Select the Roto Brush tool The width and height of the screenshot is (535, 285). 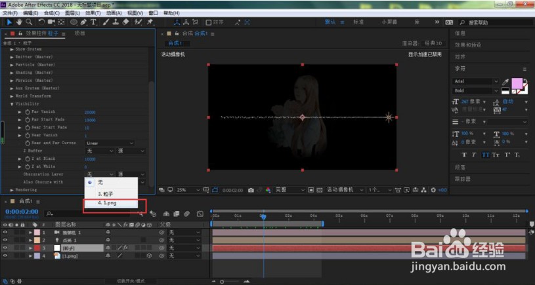tap(138, 22)
